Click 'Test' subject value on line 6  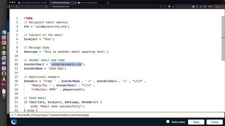(x=48, y=39)
